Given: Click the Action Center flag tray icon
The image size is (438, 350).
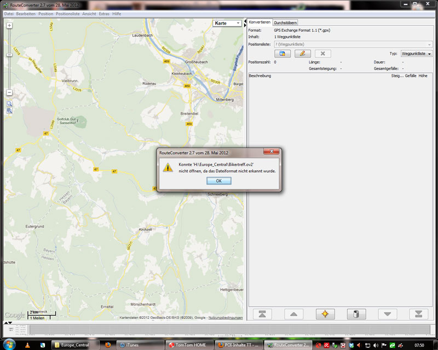Looking at the screenshot, I should point(384,345).
